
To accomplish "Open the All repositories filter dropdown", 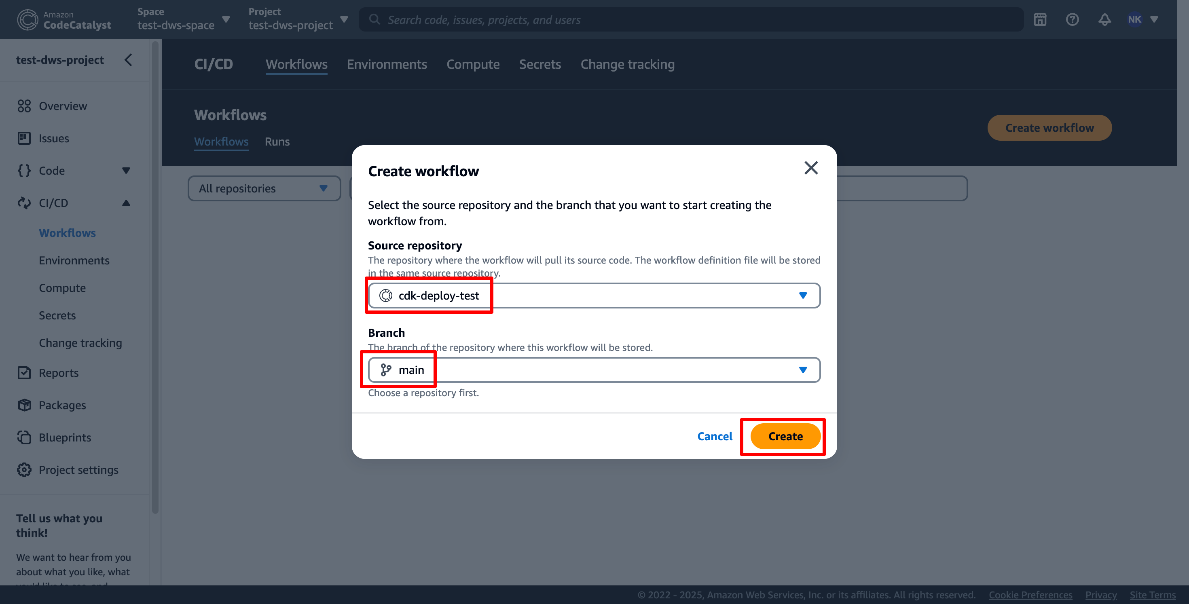I will (264, 188).
